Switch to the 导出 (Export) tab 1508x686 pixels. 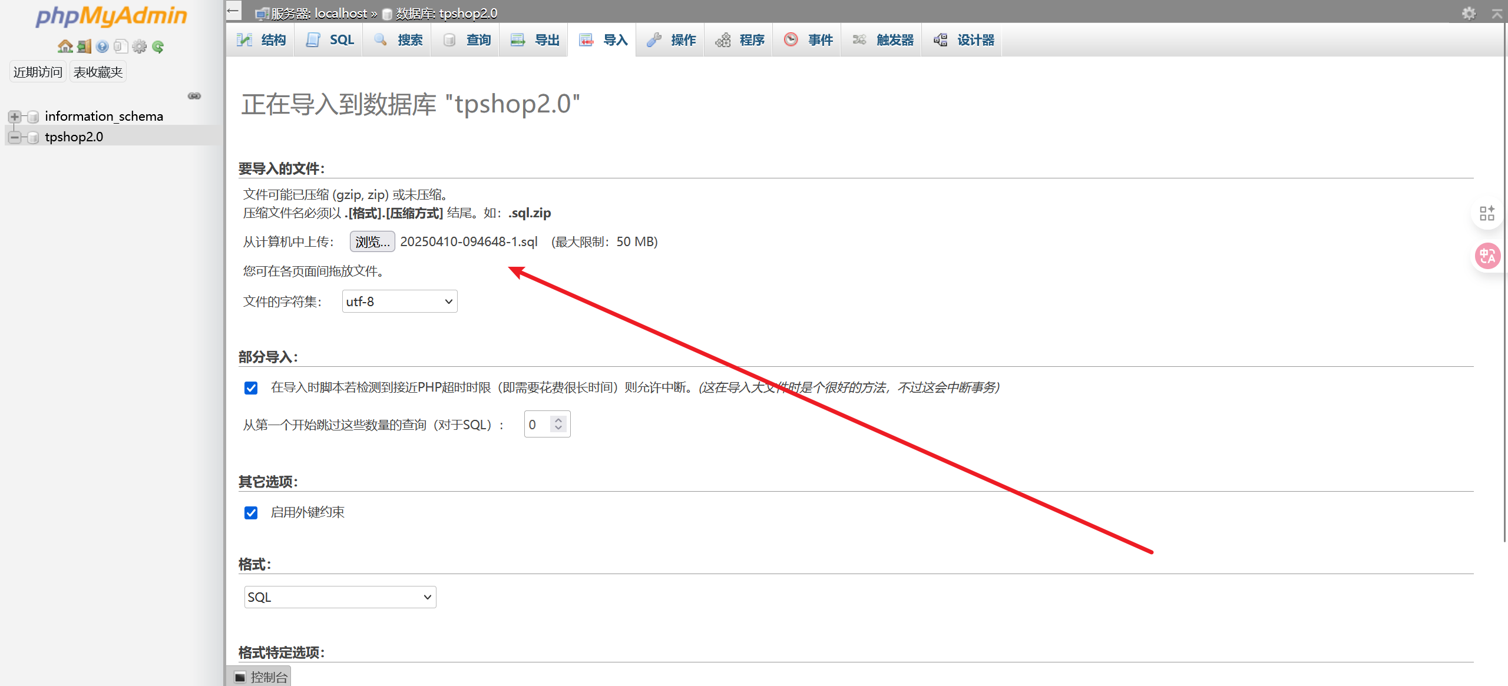[535, 40]
